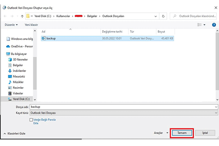Sort by Tür column header

pyautogui.click(x=142, y=32)
